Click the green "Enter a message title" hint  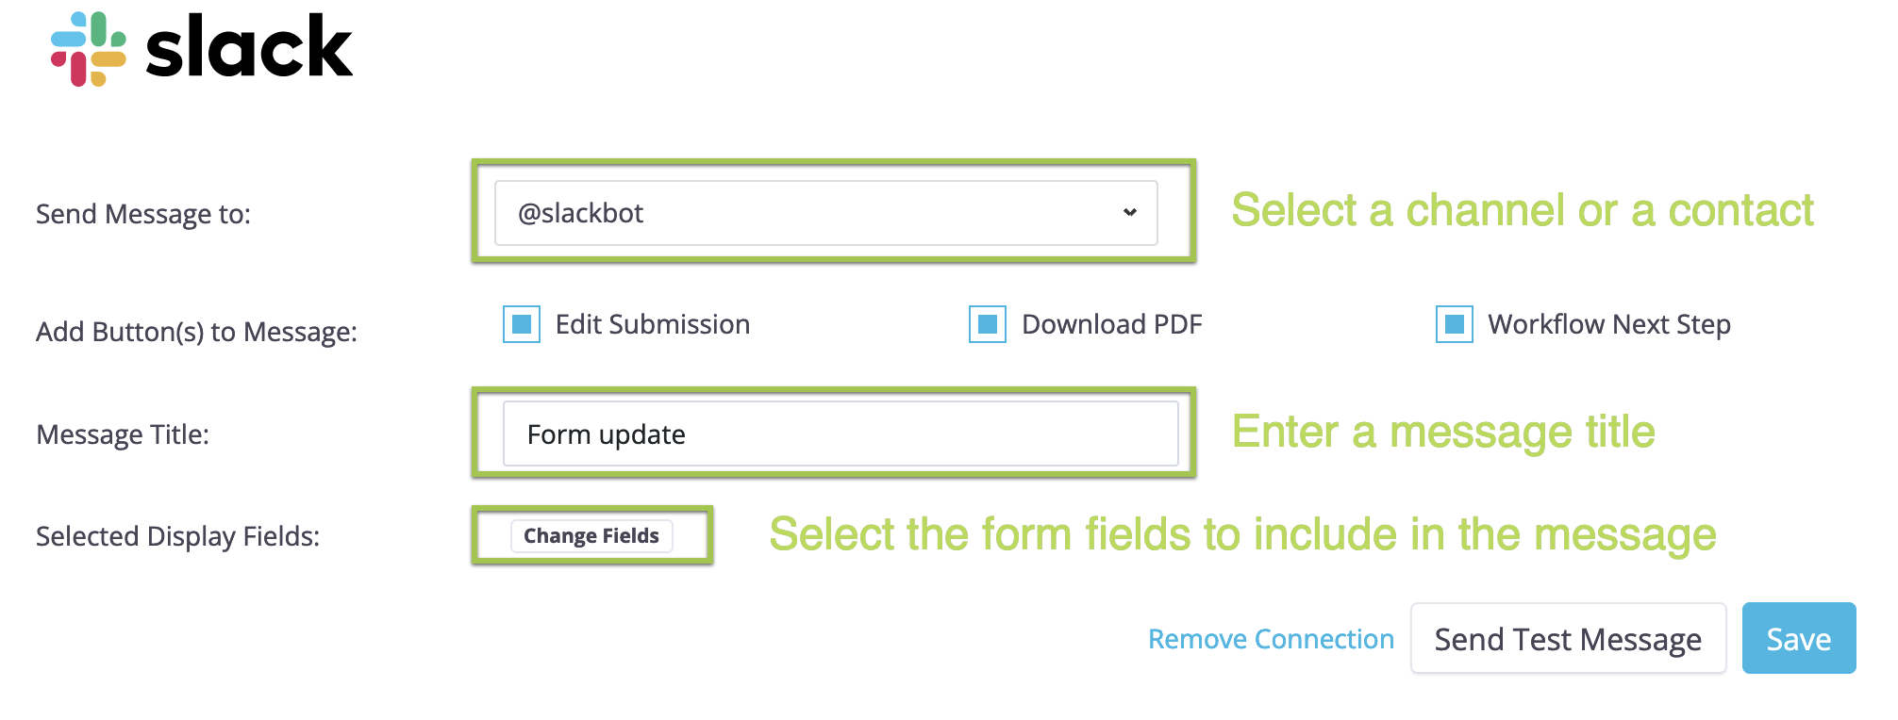click(1442, 433)
